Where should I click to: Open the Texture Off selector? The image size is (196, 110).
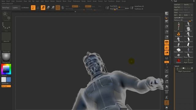click(6, 48)
